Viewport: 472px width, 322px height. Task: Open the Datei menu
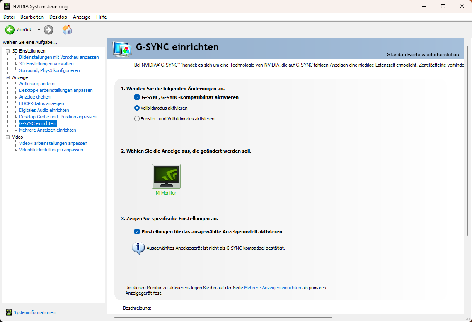tap(9, 17)
